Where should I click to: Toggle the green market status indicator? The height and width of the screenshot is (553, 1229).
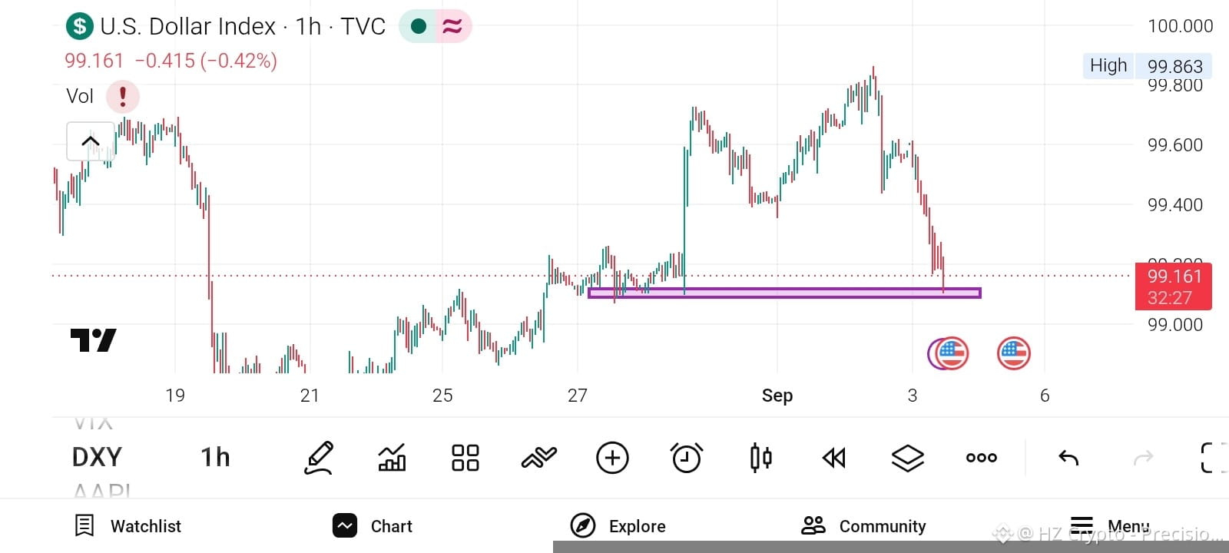pos(419,27)
